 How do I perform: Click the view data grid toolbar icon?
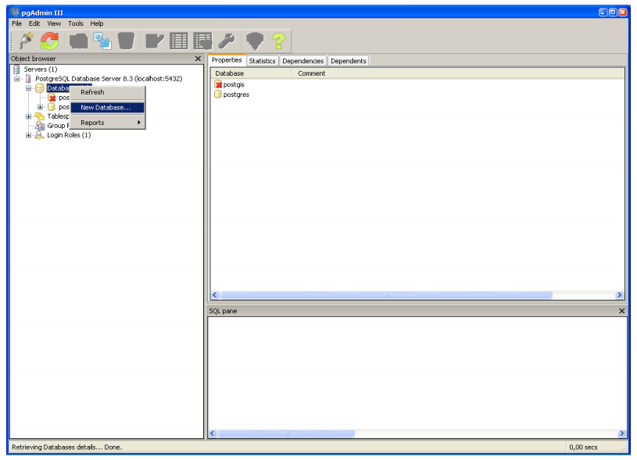179,41
